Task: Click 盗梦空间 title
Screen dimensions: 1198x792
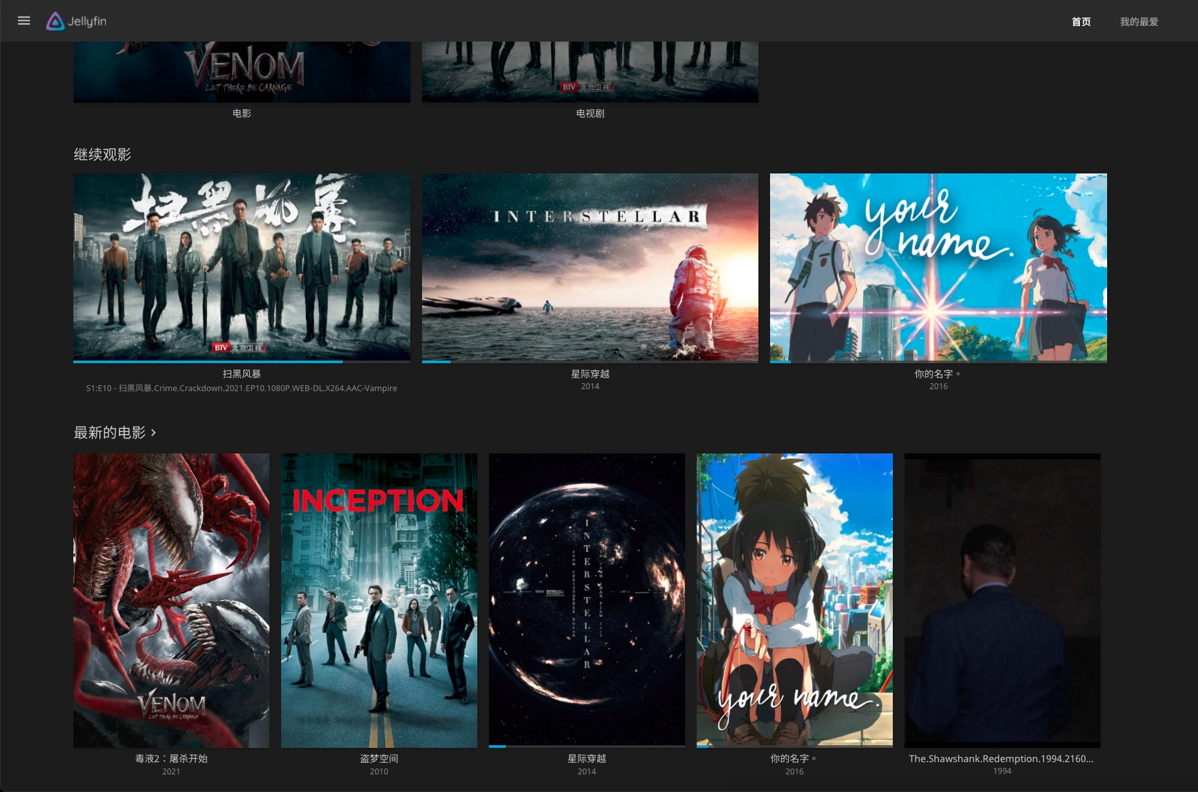Action: point(379,758)
